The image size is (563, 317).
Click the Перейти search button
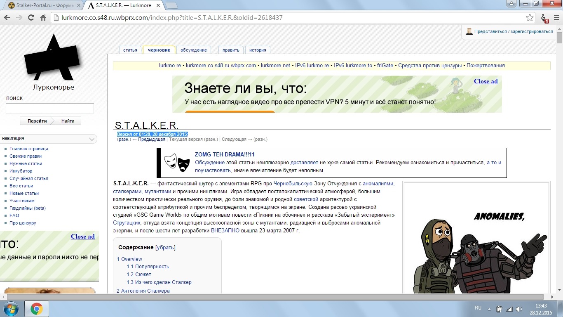click(37, 121)
